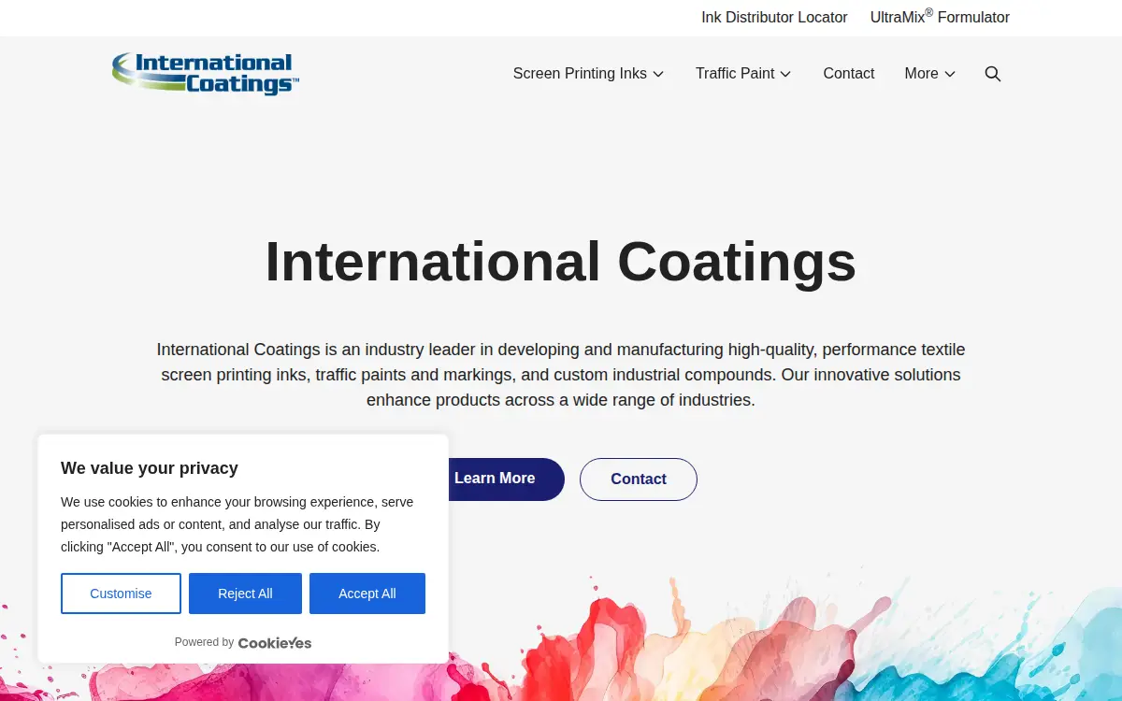Reject All cookies
The width and height of the screenshot is (1122, 701).
tap(245, 594)
